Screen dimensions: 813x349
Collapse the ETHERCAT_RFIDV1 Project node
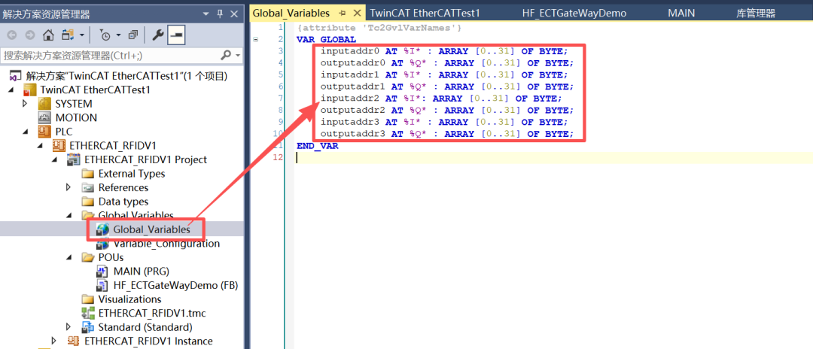(x=54, y=160)
